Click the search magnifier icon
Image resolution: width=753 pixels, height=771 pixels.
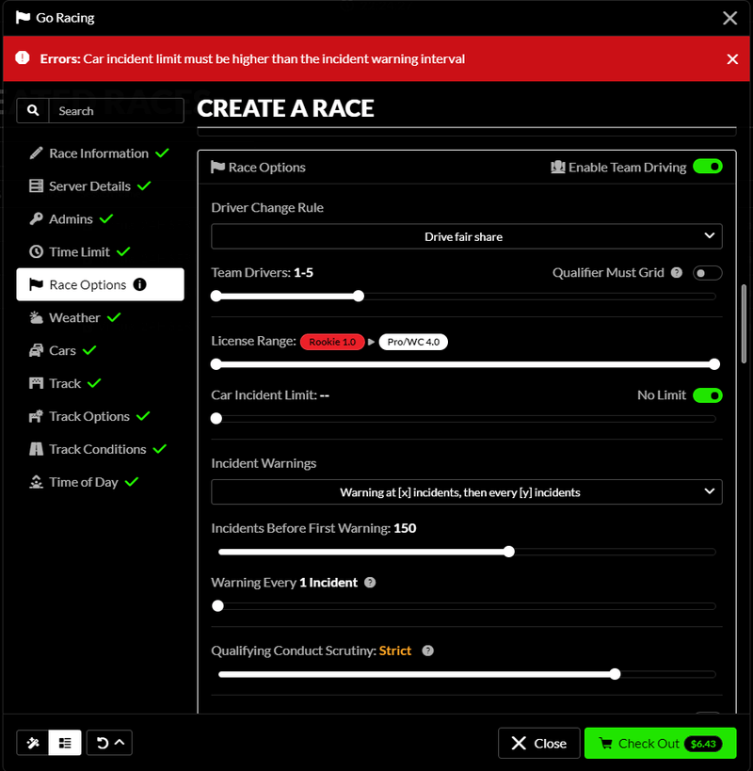[33, 111]
